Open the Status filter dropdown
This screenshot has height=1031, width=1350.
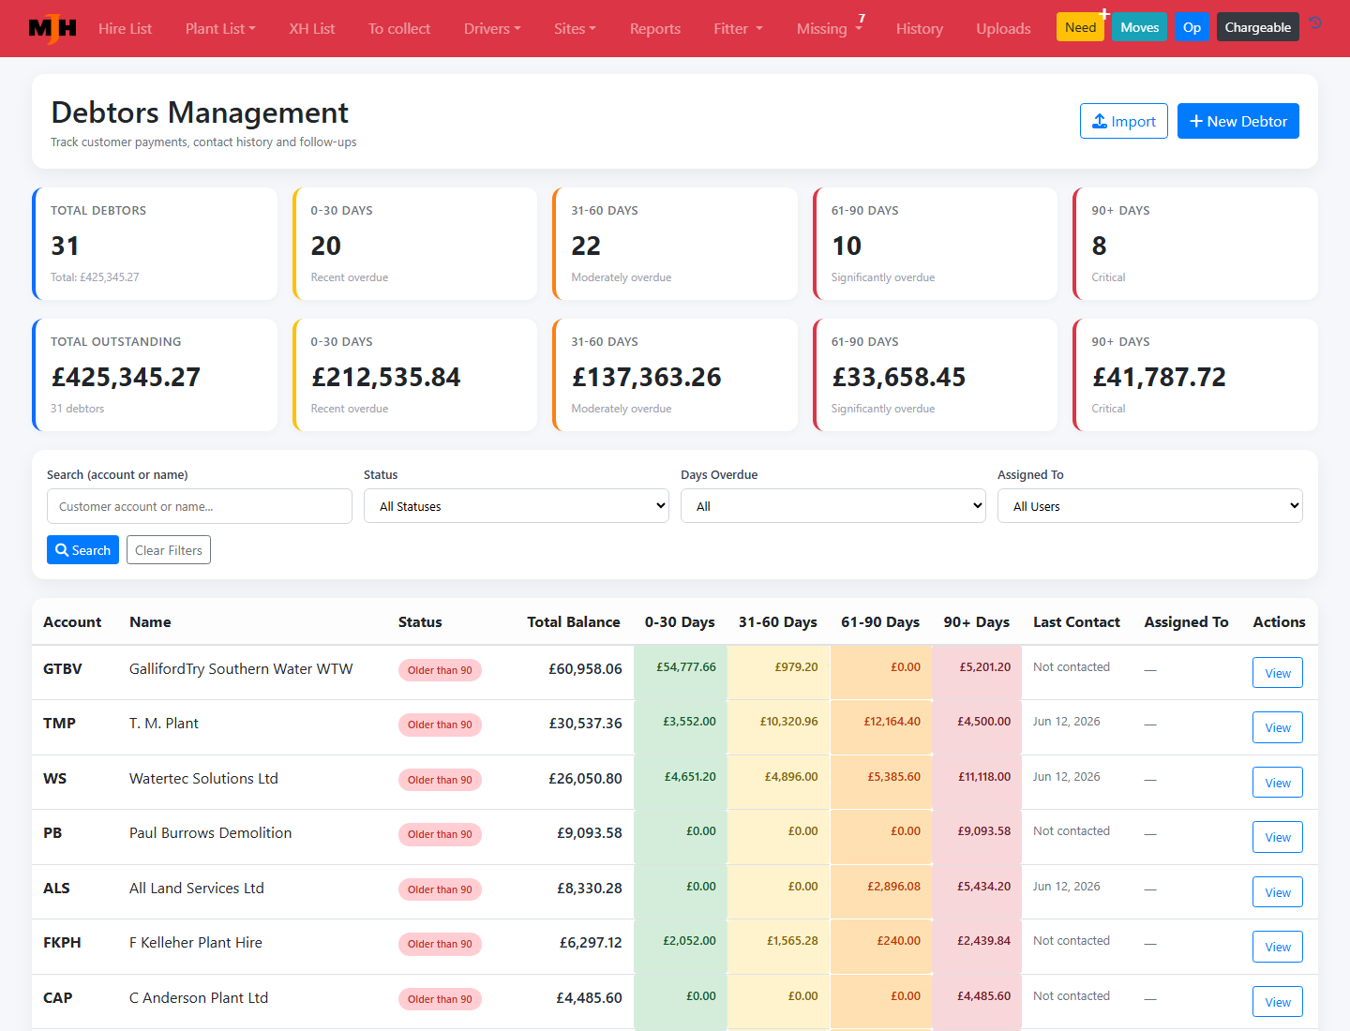point(517,506)
